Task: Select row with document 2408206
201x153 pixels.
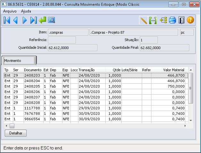Action: point(96,92)
